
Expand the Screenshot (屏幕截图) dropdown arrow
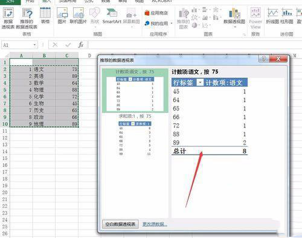[132, 27]
